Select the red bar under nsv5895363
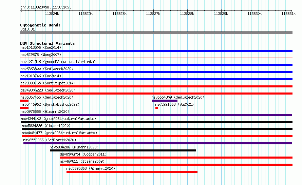 [132, 172]
